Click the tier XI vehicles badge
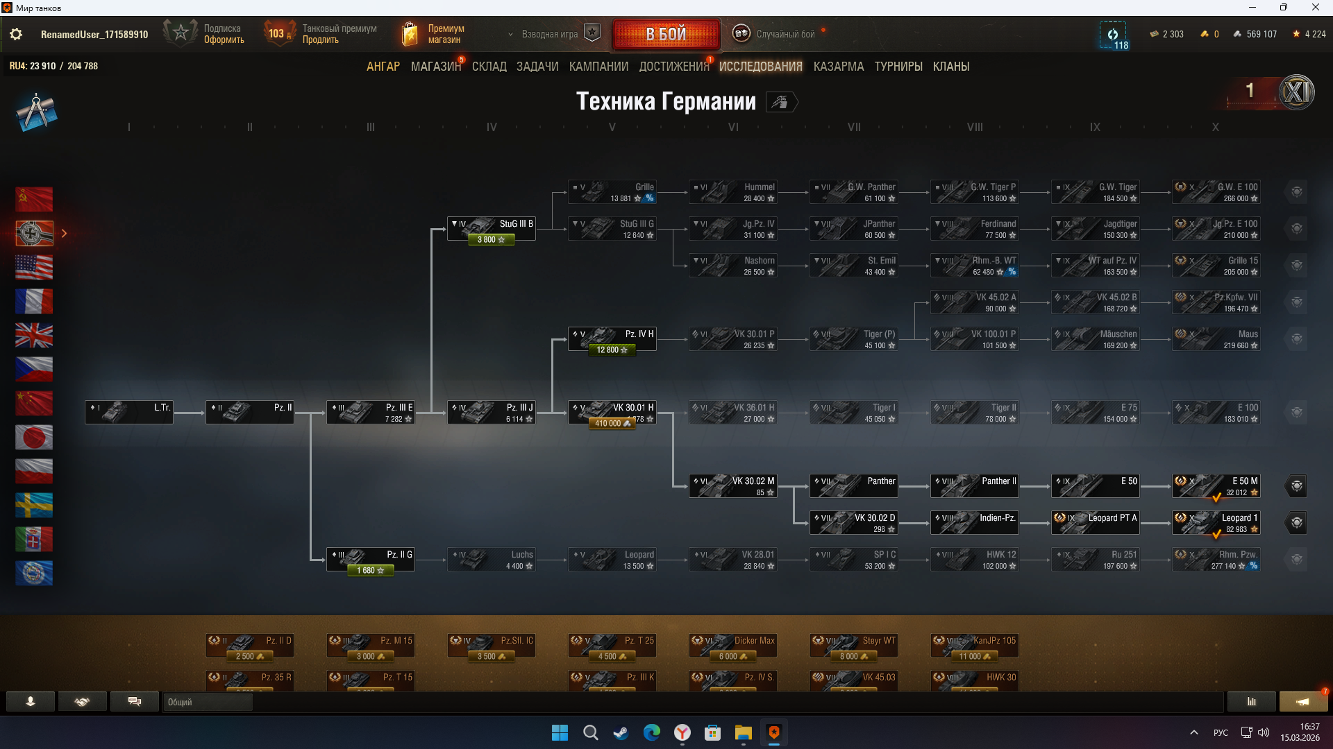Image resolution: width=1333 pixels, height=749 pixels. (1296, 92)
